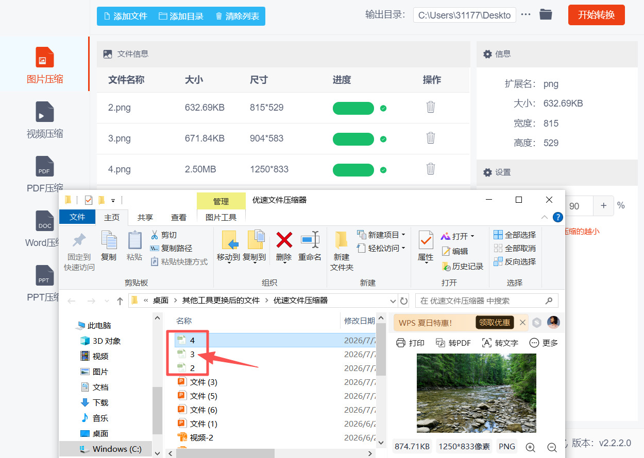Select PDF压缩 in the sidebar
The height and width of the screenshot is (458, 644).
click(45, 174)
